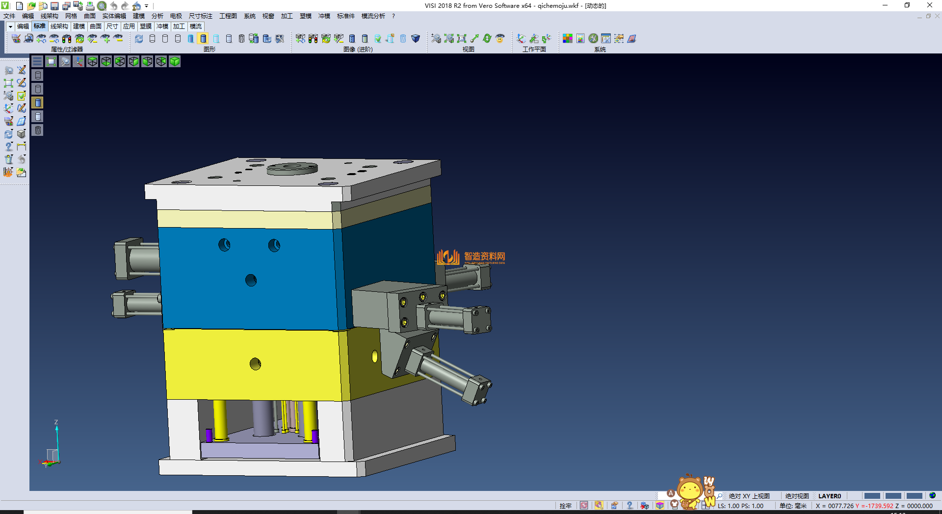The image size is (942, 514).
Task: Click the 单位: 毫米 units label
Action: (793, 506)
